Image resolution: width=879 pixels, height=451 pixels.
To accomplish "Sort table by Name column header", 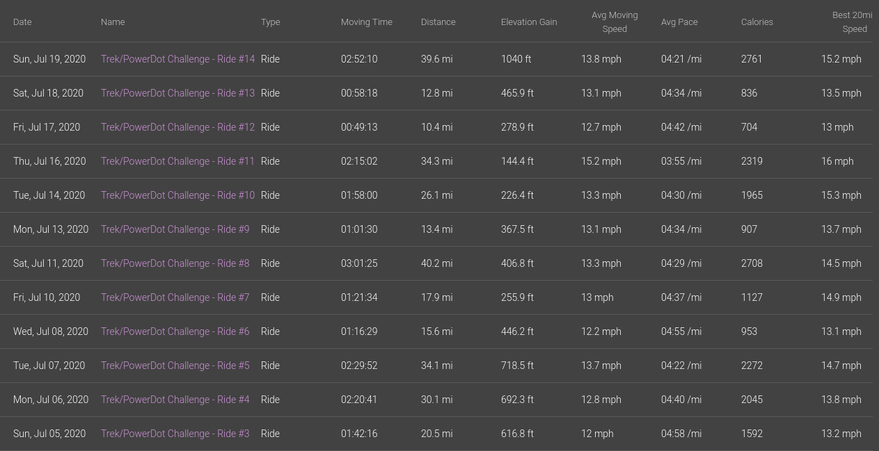I will pos(113,22).
